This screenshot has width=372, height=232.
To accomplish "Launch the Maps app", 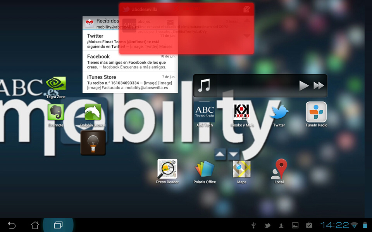I will [242, 169].
